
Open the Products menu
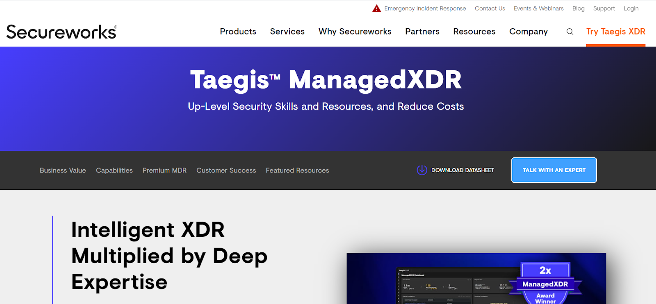tap(238, 32)
